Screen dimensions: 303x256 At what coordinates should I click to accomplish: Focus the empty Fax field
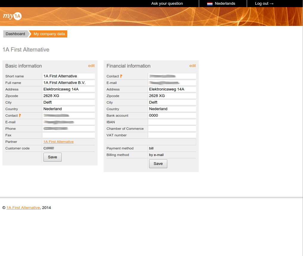tap(68, 135)
